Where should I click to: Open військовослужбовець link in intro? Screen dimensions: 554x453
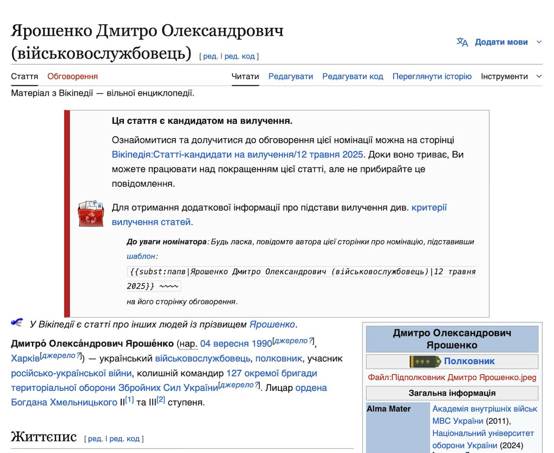pyautogui.click(x=203, y=359)
